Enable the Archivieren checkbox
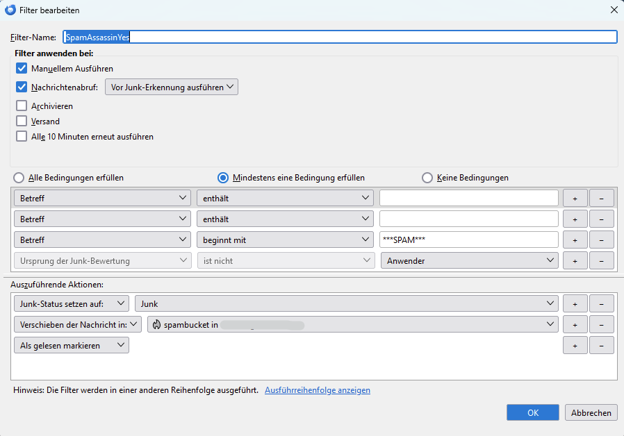 click(22, 106)
